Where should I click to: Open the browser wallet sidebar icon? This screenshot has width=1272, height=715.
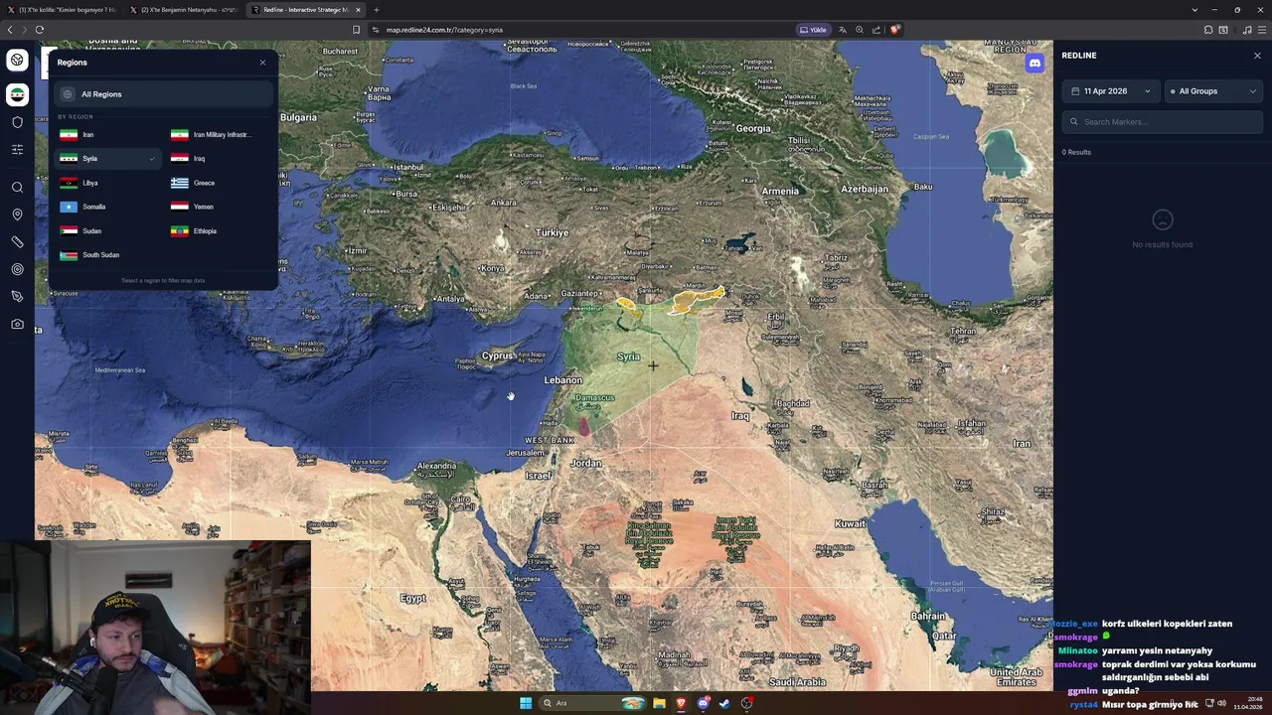(x=1223, y=30)
